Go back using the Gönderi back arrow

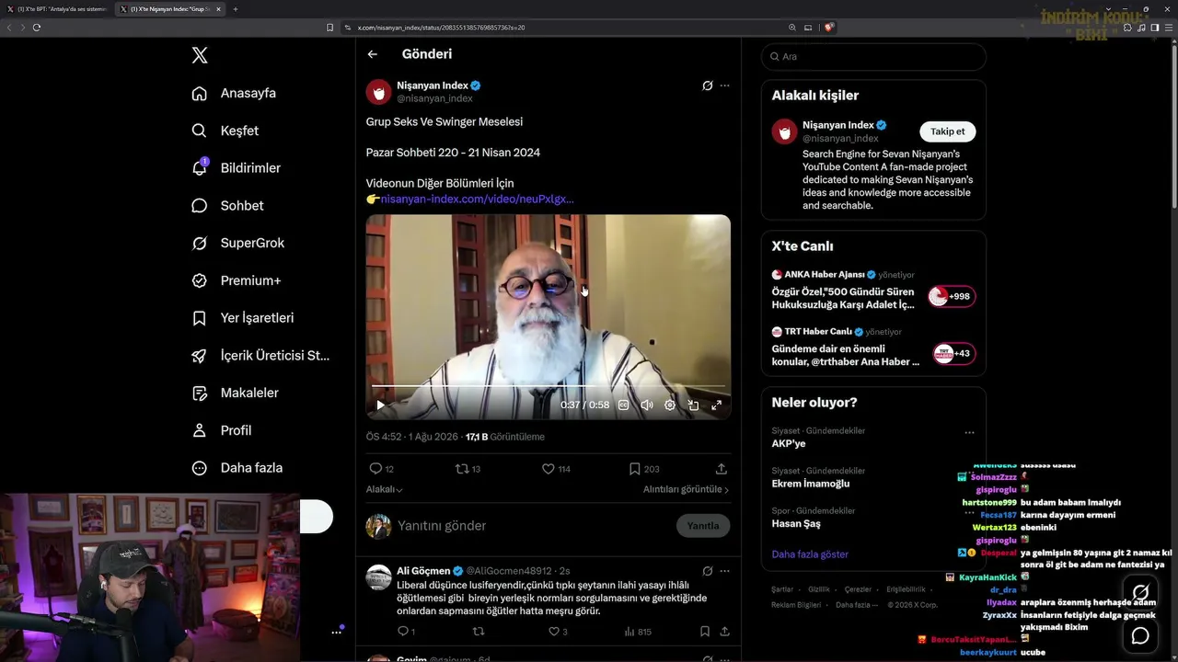coord(373,54)
